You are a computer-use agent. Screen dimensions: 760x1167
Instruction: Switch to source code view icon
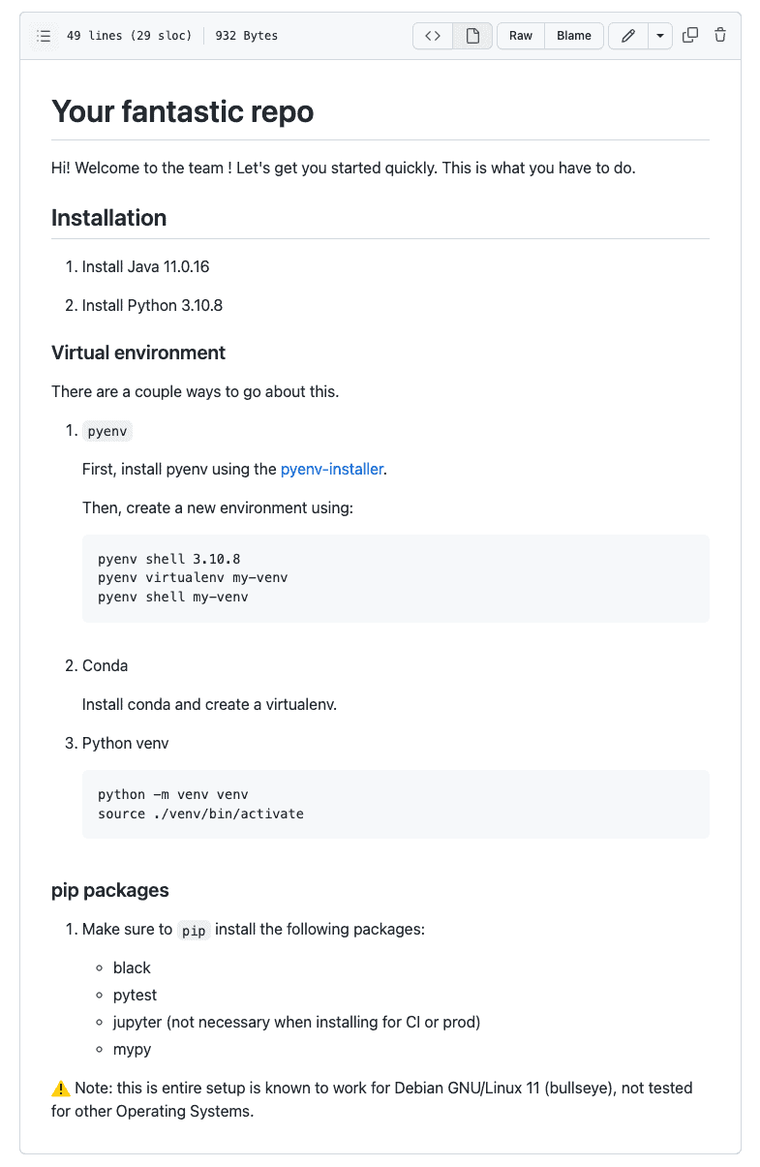(433, 36)
